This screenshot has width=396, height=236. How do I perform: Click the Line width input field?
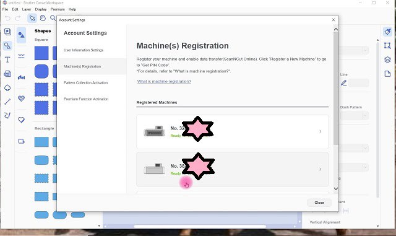pyautogui.click(x=358, y=83)
